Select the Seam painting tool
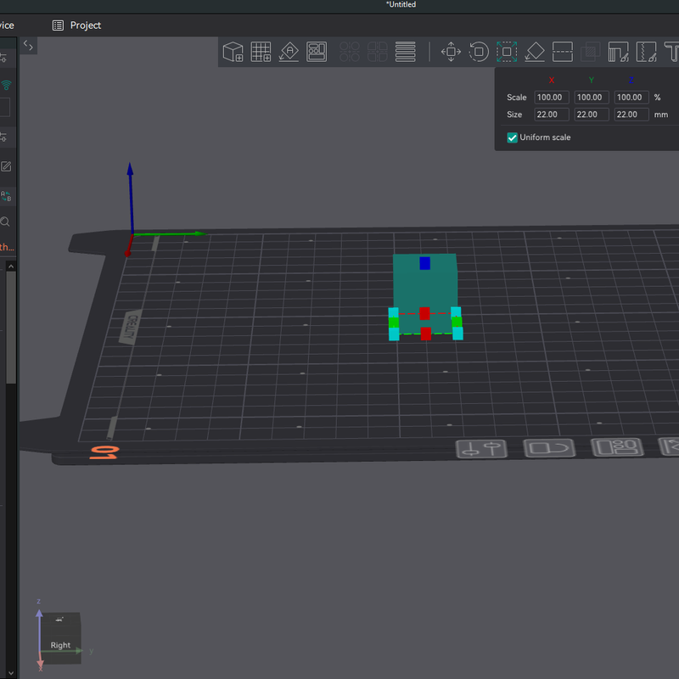679x679 pixels. coord(646,52)
